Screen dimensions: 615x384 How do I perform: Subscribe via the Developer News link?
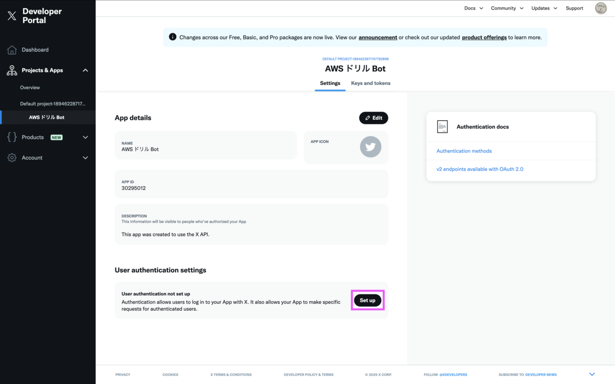tap(541, 374)
